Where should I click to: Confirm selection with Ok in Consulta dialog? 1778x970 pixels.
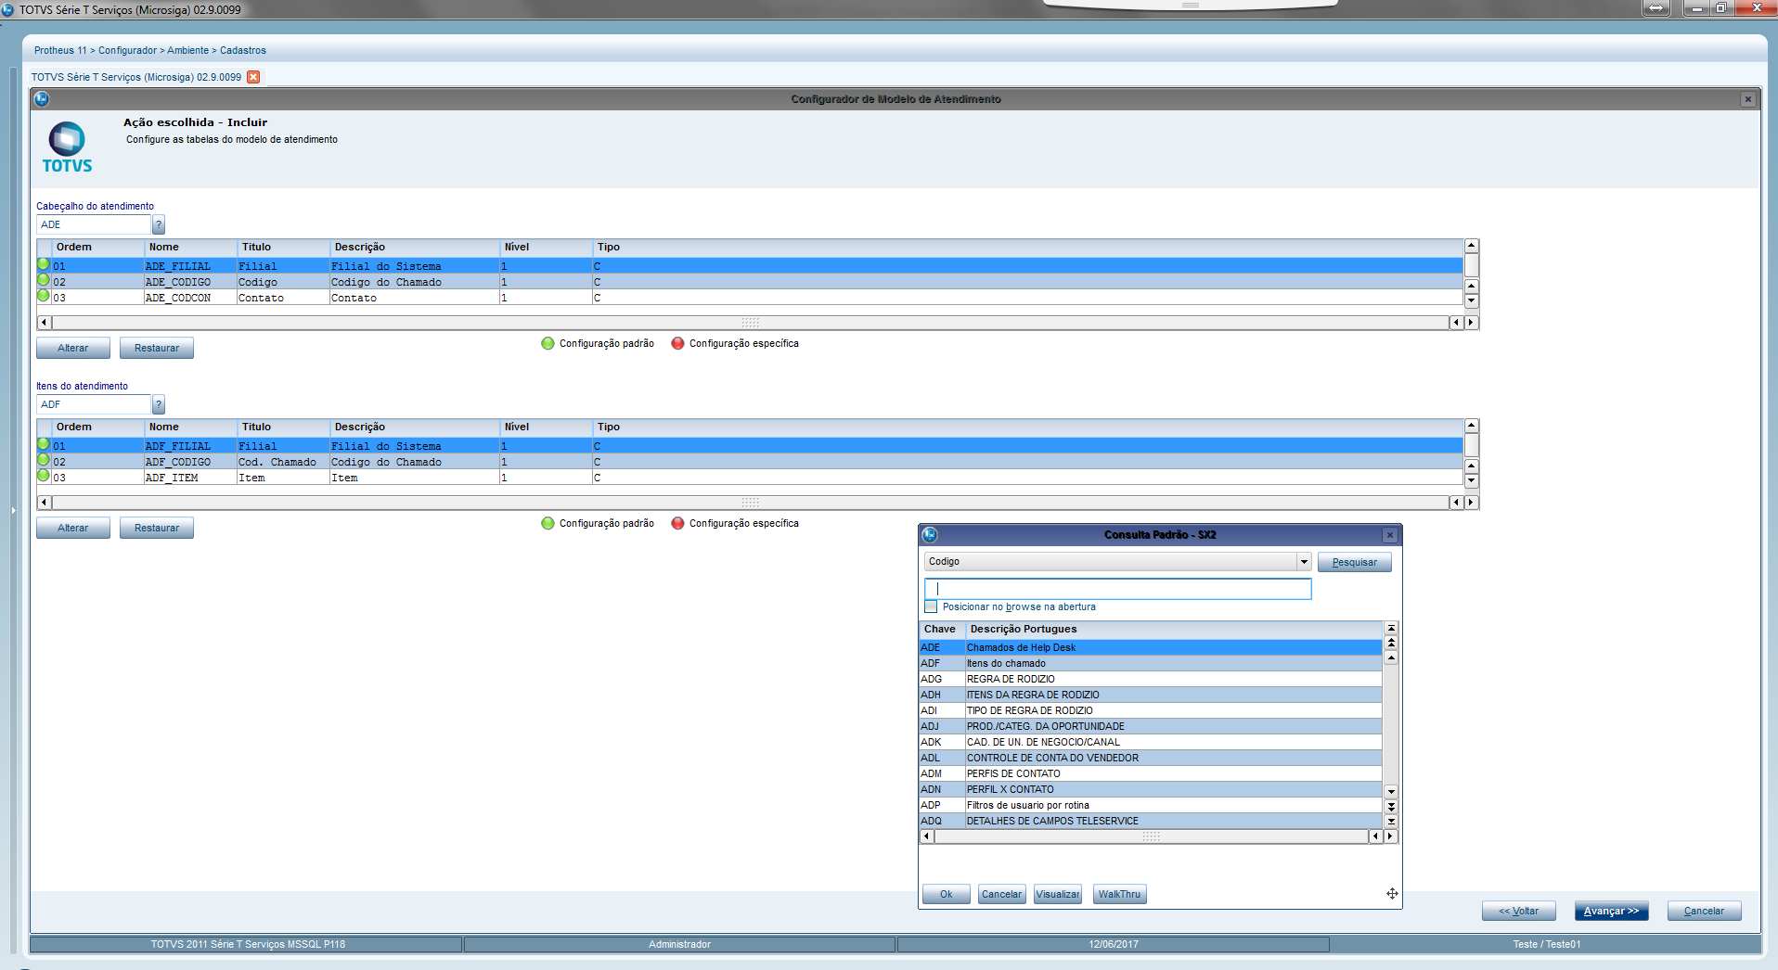point(947,895)
